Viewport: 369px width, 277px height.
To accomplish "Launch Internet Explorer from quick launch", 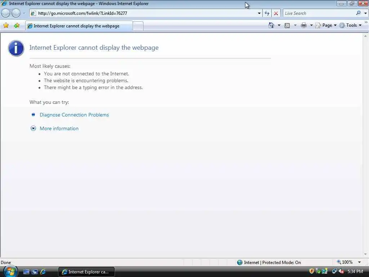I will tap(43, 272).
